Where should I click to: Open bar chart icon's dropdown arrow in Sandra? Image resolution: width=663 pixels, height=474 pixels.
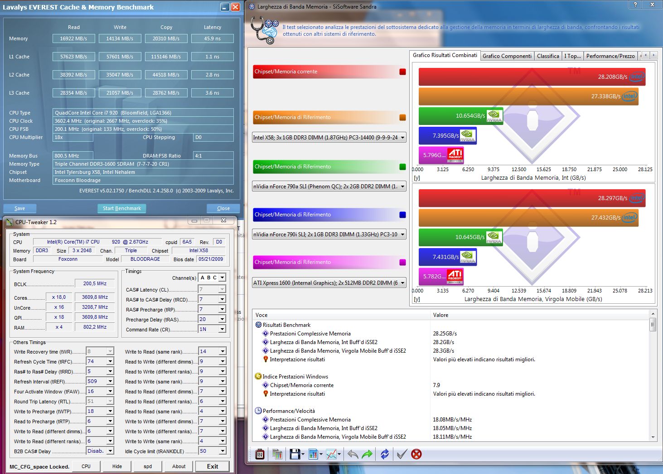click(321, 455)
